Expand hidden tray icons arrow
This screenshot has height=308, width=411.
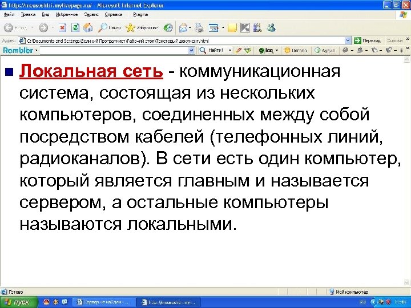[373, 302]
